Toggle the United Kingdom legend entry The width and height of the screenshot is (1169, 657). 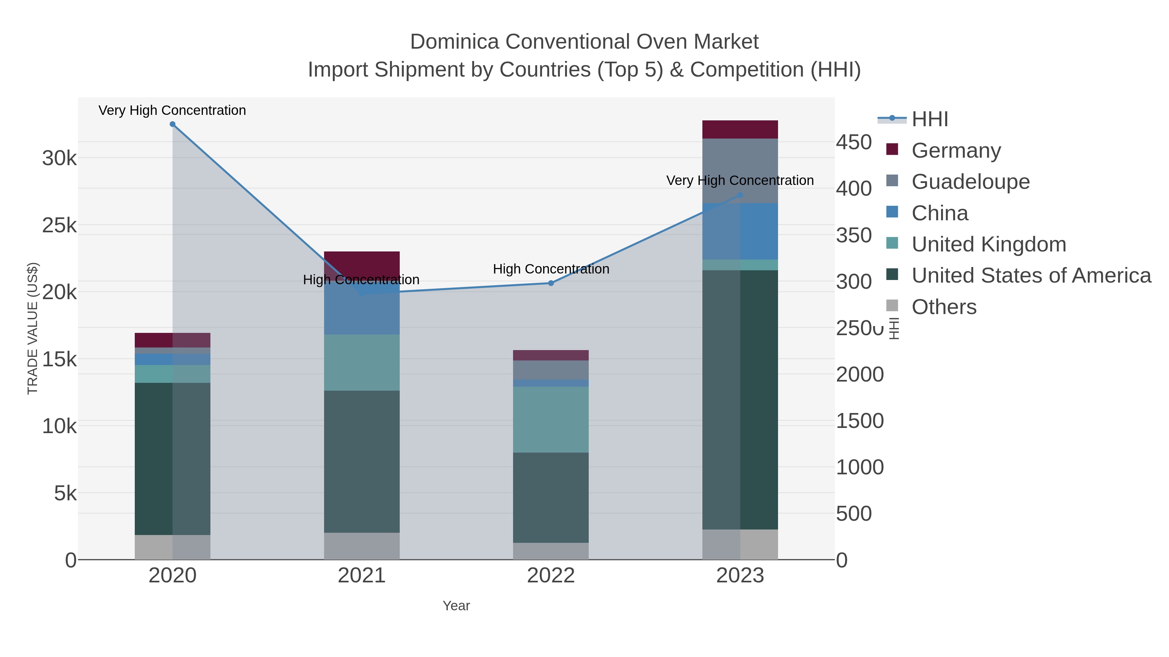pyautogui.click(x=976, y=244)
